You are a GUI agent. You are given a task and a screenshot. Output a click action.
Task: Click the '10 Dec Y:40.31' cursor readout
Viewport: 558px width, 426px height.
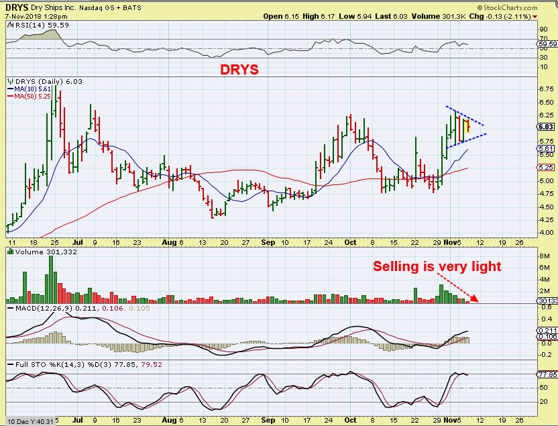click(31, 422)
